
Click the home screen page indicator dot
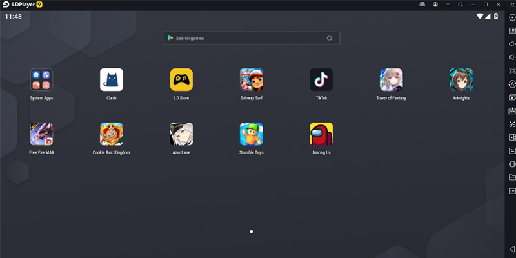252,232
